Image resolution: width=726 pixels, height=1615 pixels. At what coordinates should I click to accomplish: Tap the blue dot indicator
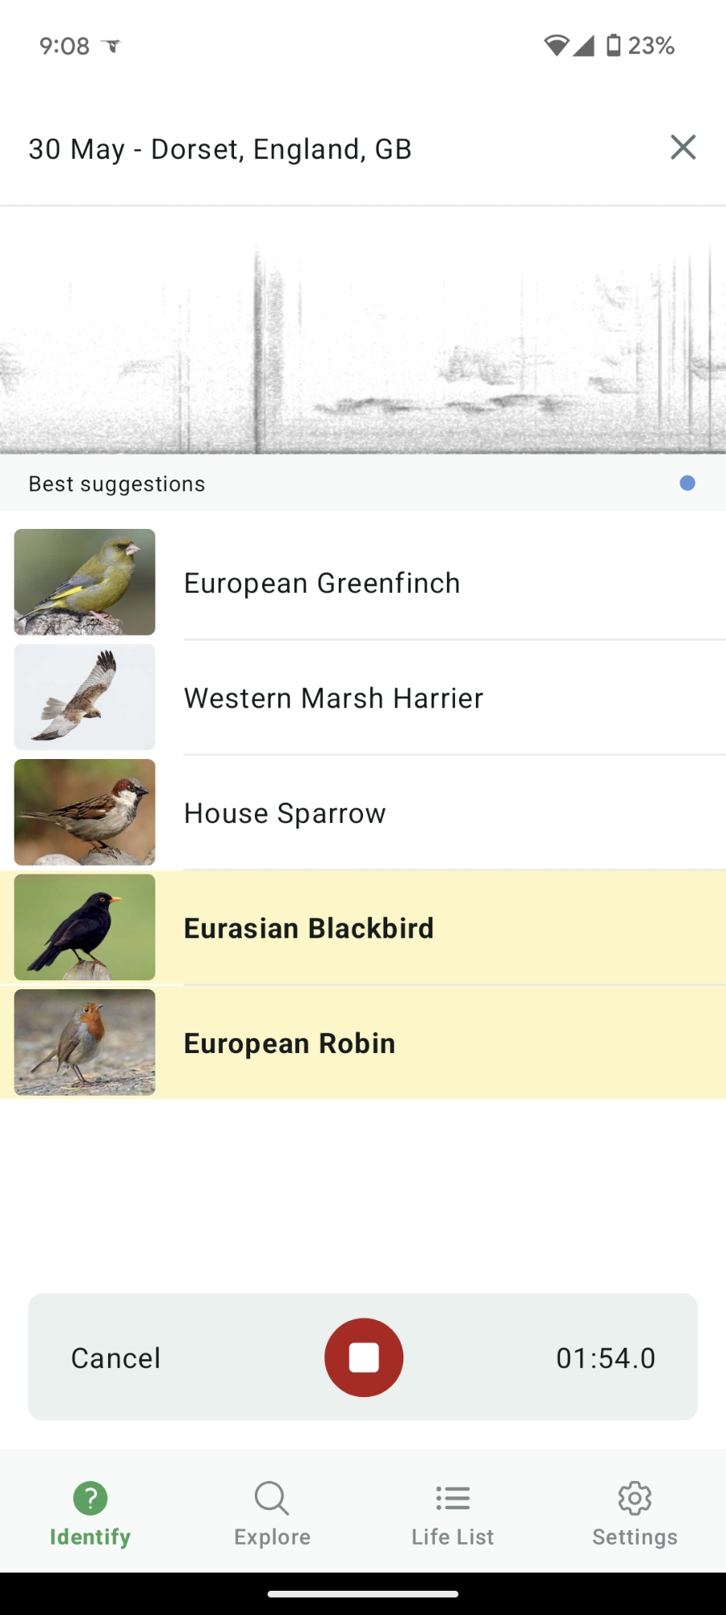(x=687, y=483)
